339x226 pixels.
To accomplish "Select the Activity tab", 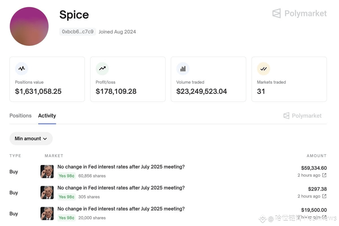I will pos(47,116).
